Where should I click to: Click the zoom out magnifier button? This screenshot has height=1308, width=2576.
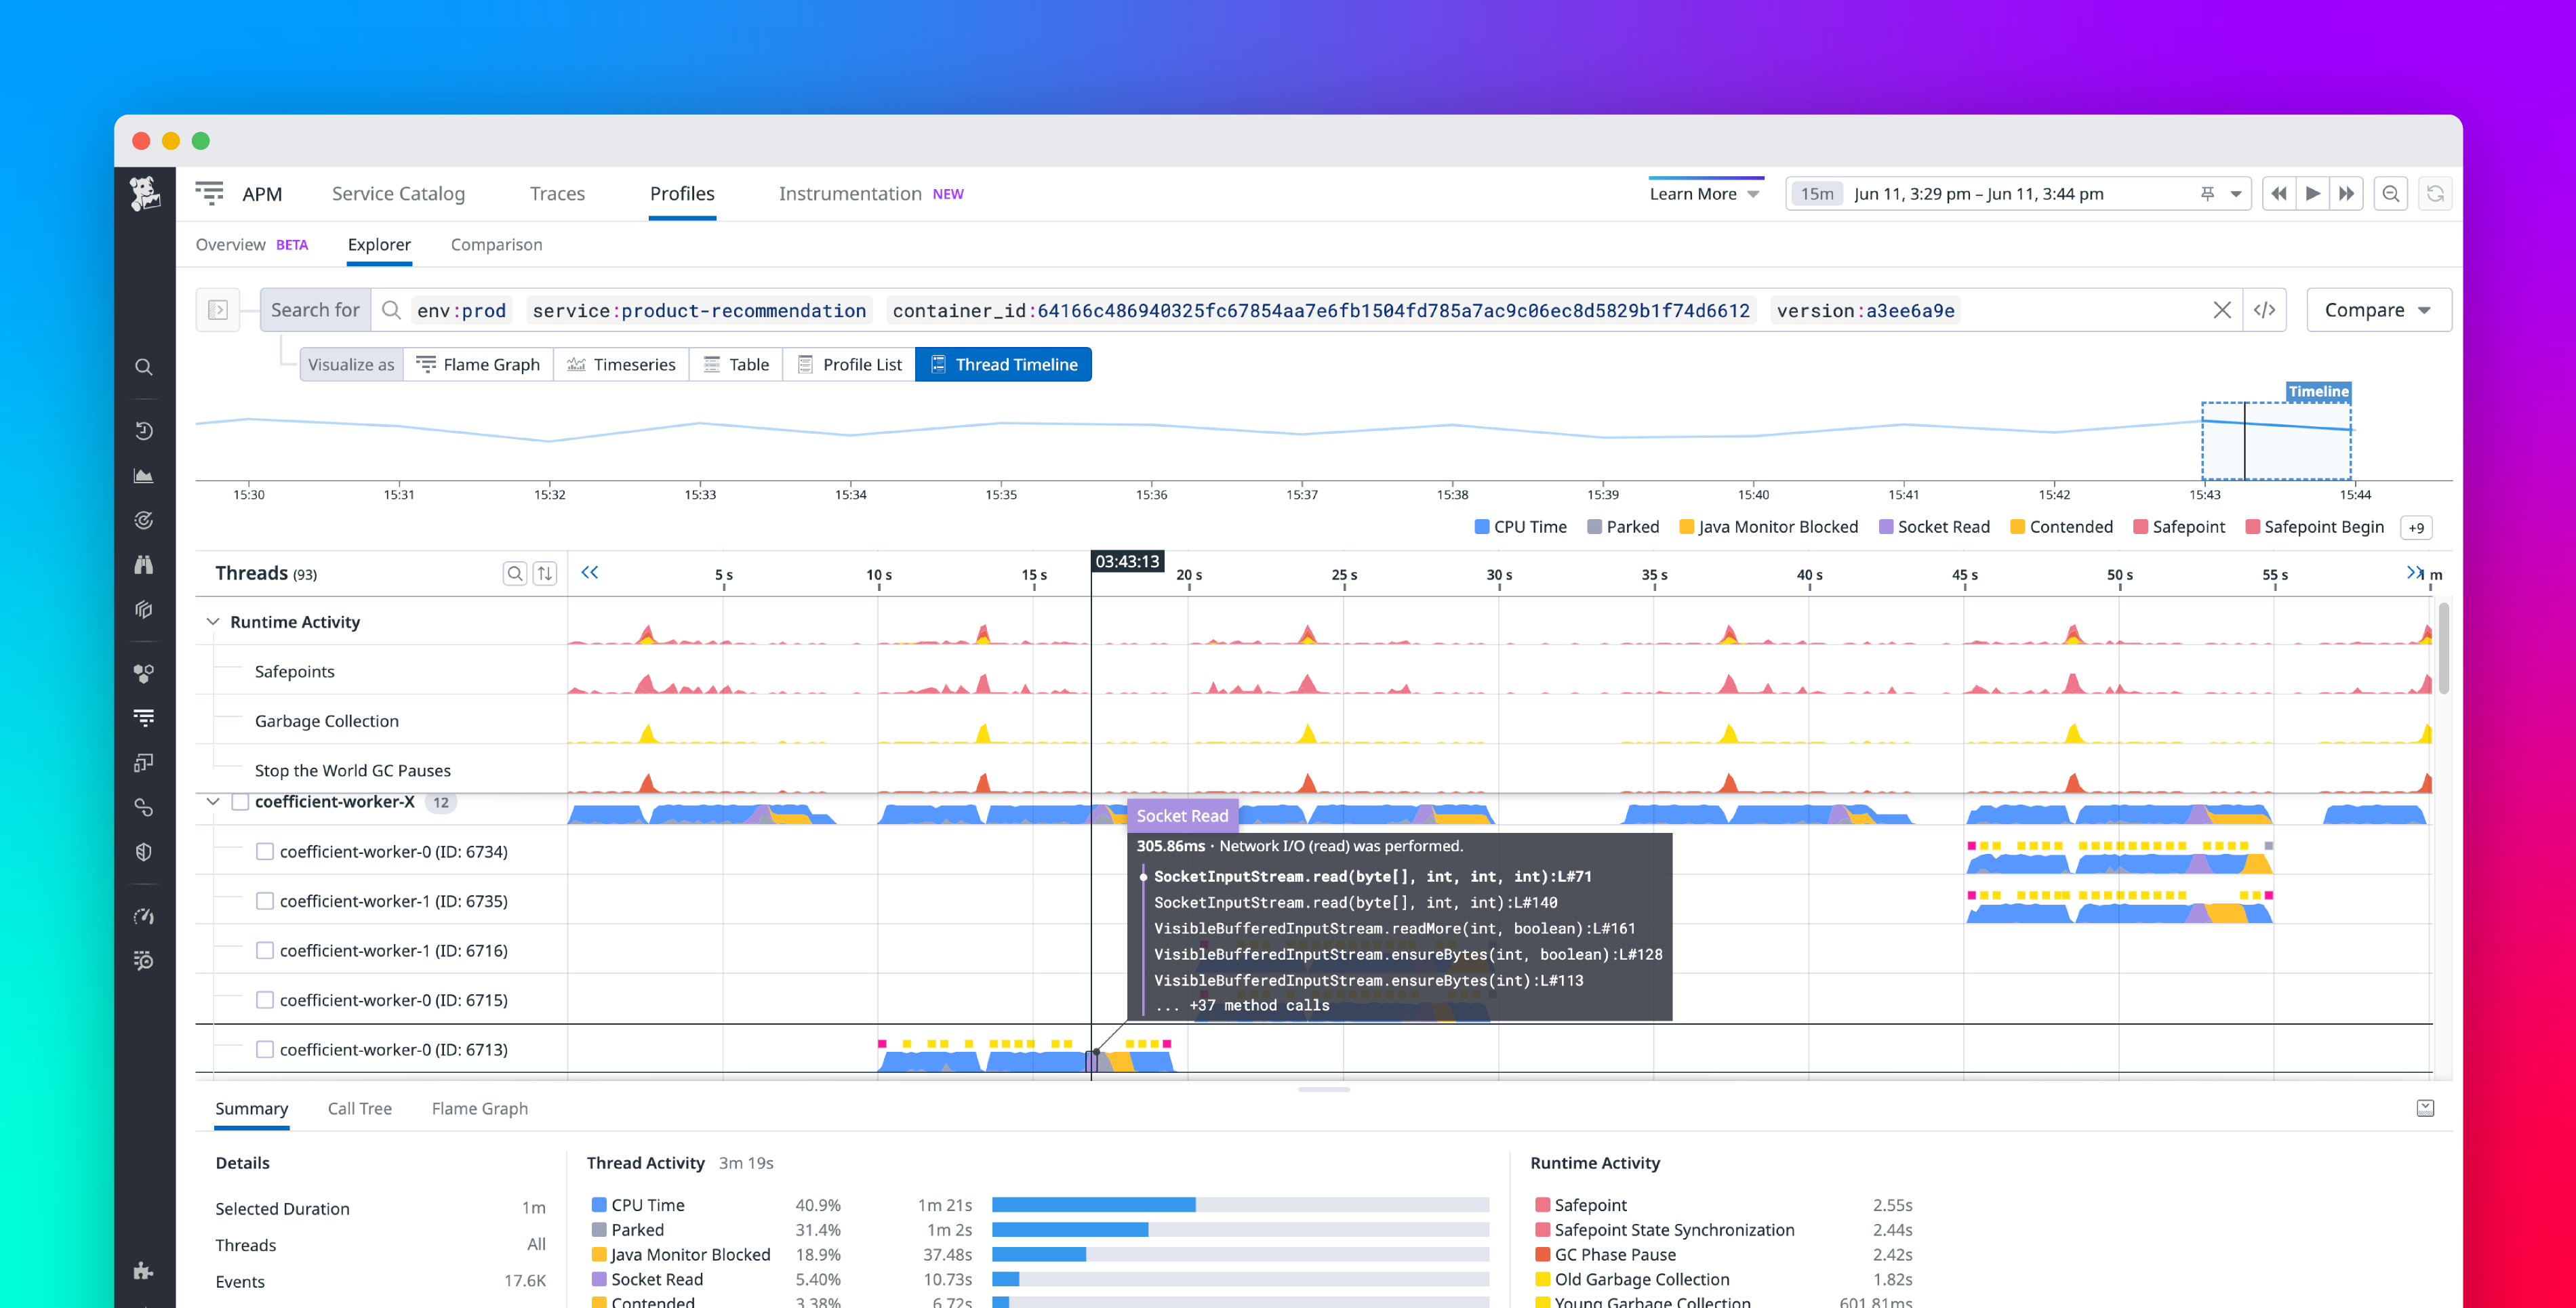tap(2390, 193)
